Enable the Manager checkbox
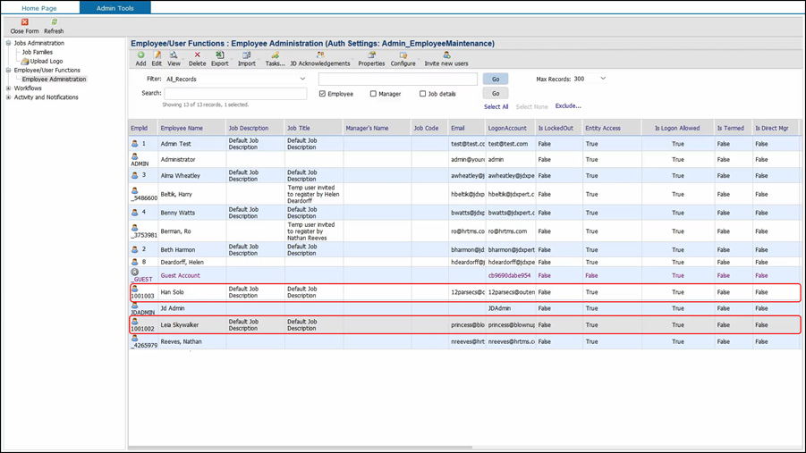The height and width of the screenshot is (453, 806). click(x=373, y=94)
